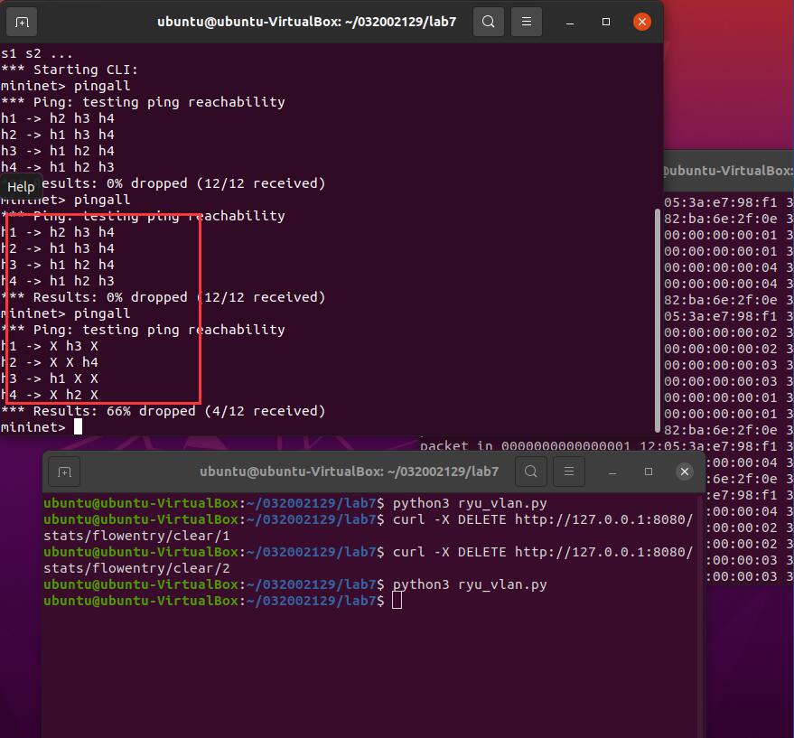Minimize the bottom terminal window
This screenshot has height=738, width=794.
612,472
